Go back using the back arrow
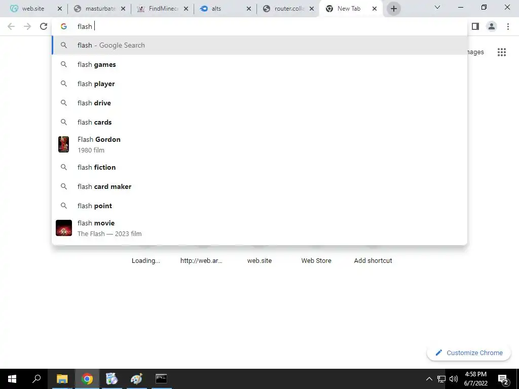The width and height of the screenshot is (519, 389). click(x=11, y=26)
